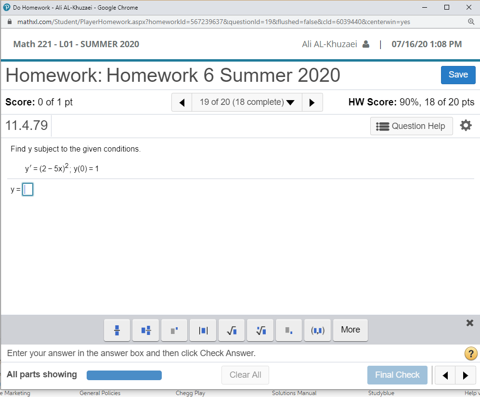The image size is (480, 397).
Task: Click the All parts showing progress bar
Action: coord(124,375)
